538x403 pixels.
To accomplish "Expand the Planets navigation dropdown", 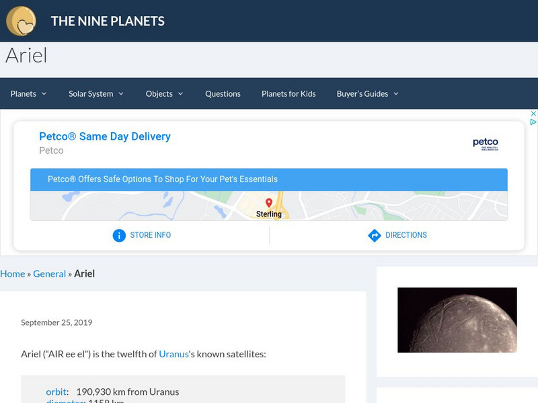I will [x=28, y=94].
